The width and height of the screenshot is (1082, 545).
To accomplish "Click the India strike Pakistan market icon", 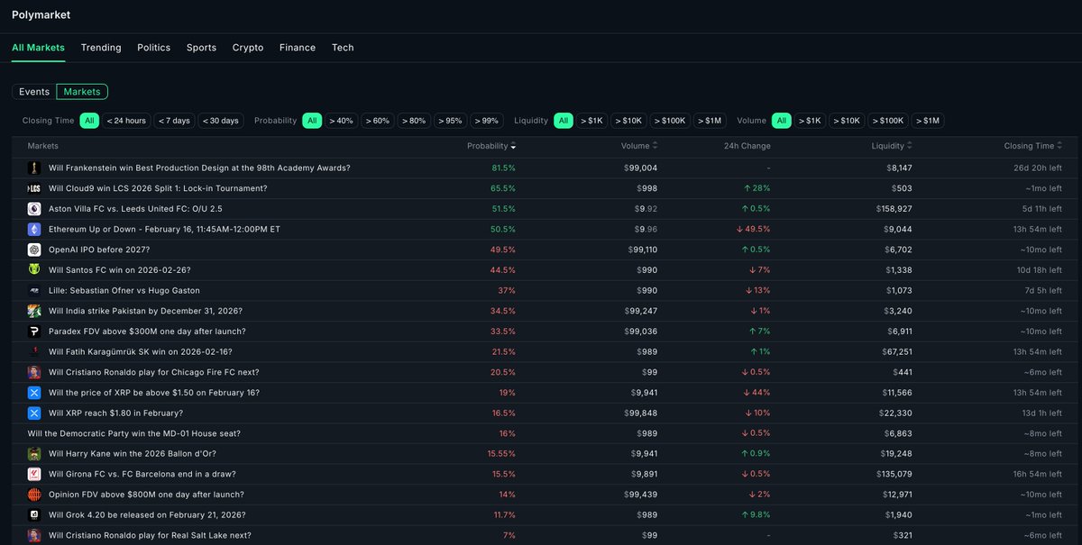I will pos(34,311).
